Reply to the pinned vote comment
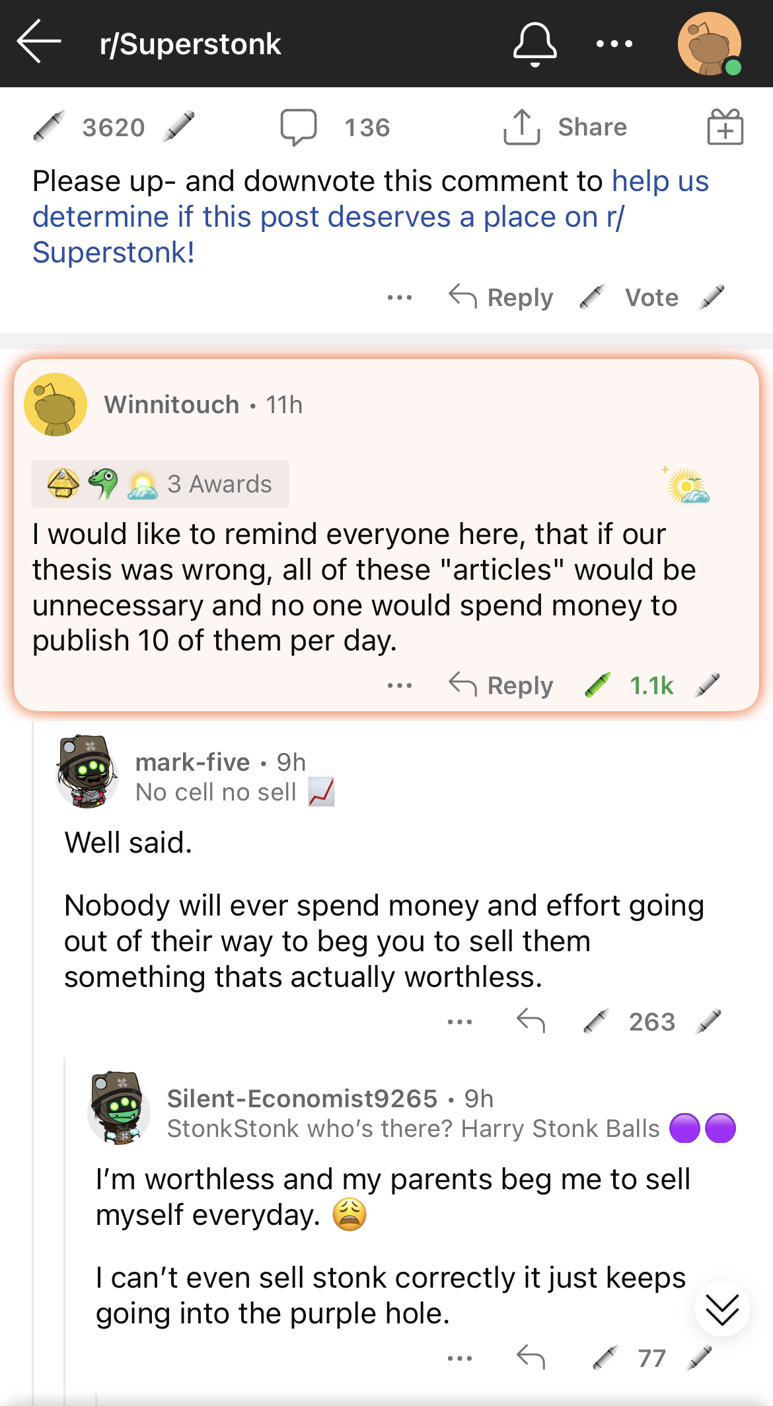 501,297
